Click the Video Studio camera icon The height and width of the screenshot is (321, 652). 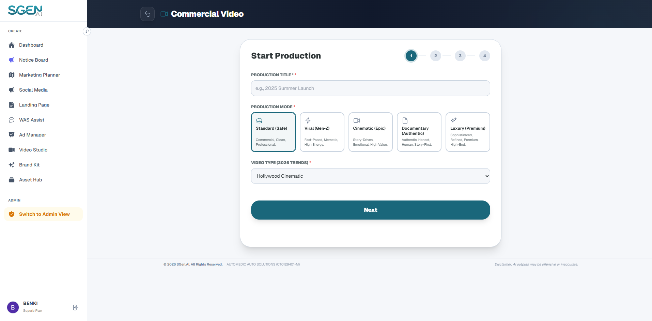12,150
